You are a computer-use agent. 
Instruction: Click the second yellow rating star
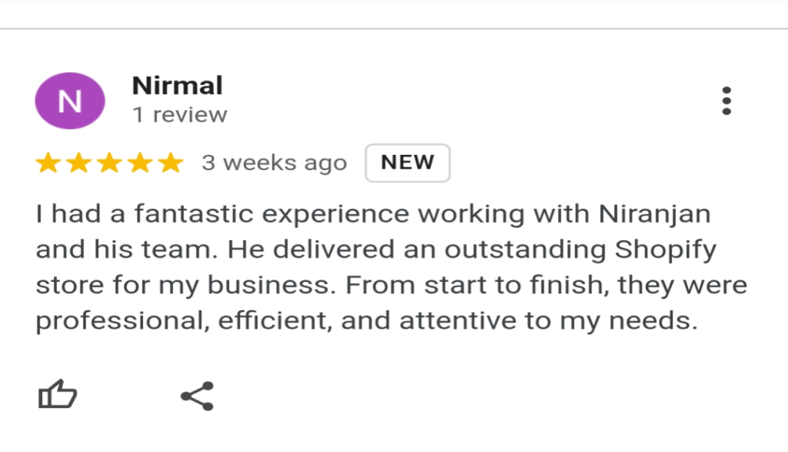pos(79,163)
